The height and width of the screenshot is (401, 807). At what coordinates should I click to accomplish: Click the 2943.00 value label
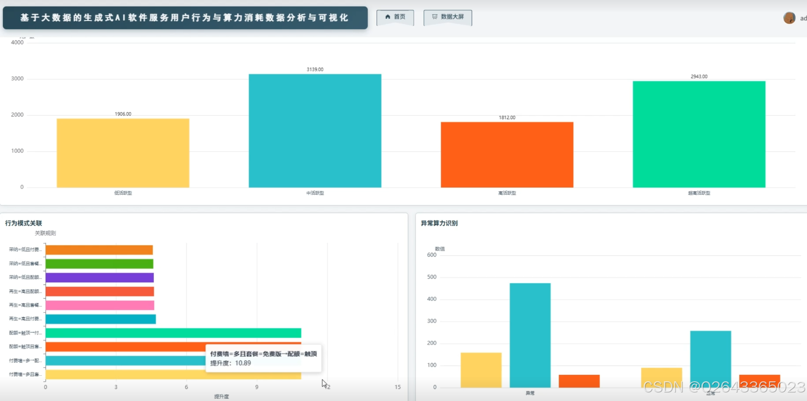[699, 77]
